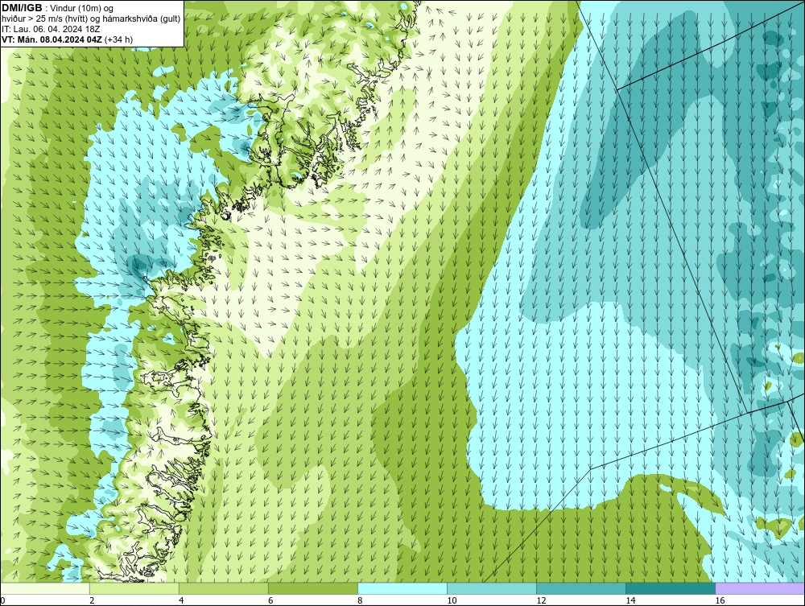Click legend value 2
The height and width of the screenshot is (606, 805).
(x=92, y=600)
